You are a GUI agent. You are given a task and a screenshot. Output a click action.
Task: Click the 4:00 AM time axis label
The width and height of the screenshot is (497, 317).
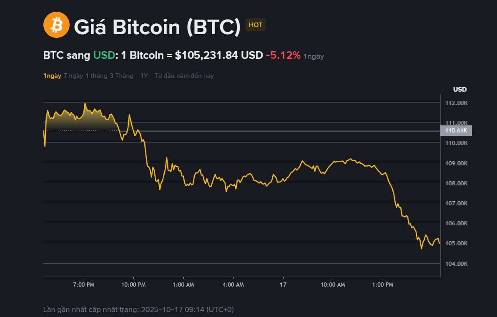coord(233,285)
